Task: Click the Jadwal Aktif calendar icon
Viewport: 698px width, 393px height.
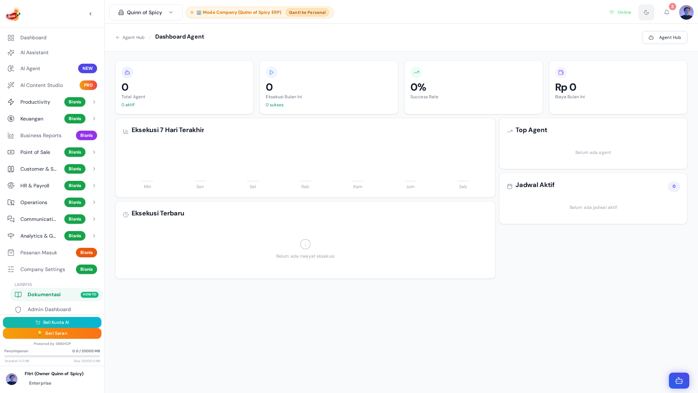Action: tap(510, 186)
